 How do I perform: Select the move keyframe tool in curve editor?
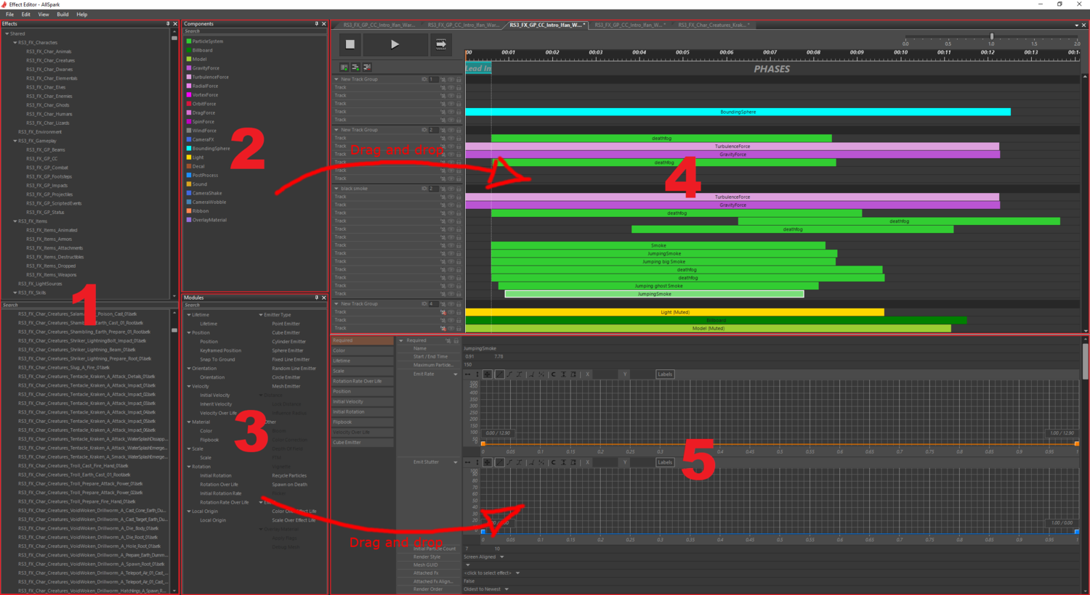tap(488, 374)
